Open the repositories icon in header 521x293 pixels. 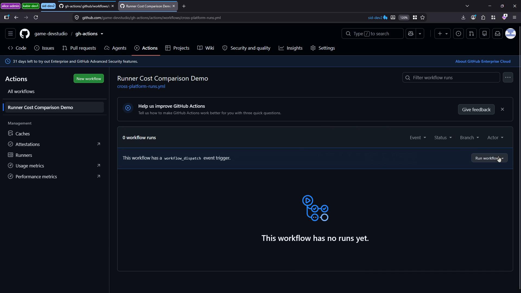[484, 34]
